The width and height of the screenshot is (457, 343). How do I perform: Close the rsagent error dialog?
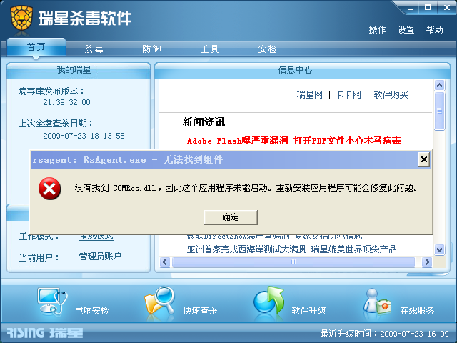(x=424, y=159)
